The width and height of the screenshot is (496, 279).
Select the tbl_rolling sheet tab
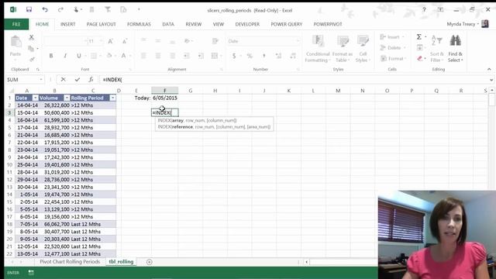pyautogui.click(x=121, y=262)
